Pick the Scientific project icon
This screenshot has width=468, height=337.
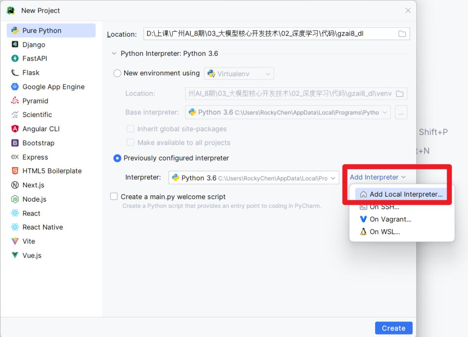click(15, 115)
